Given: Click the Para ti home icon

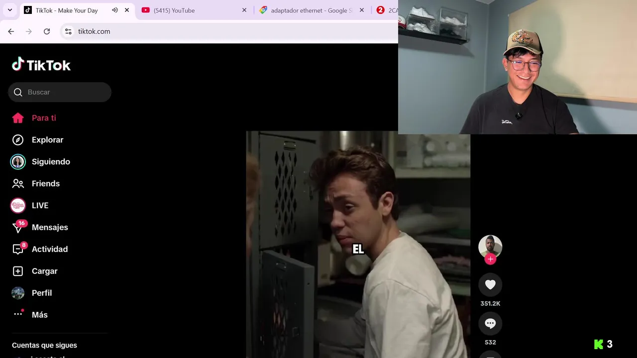Looking at the screenshot, I should click(18, 118).
